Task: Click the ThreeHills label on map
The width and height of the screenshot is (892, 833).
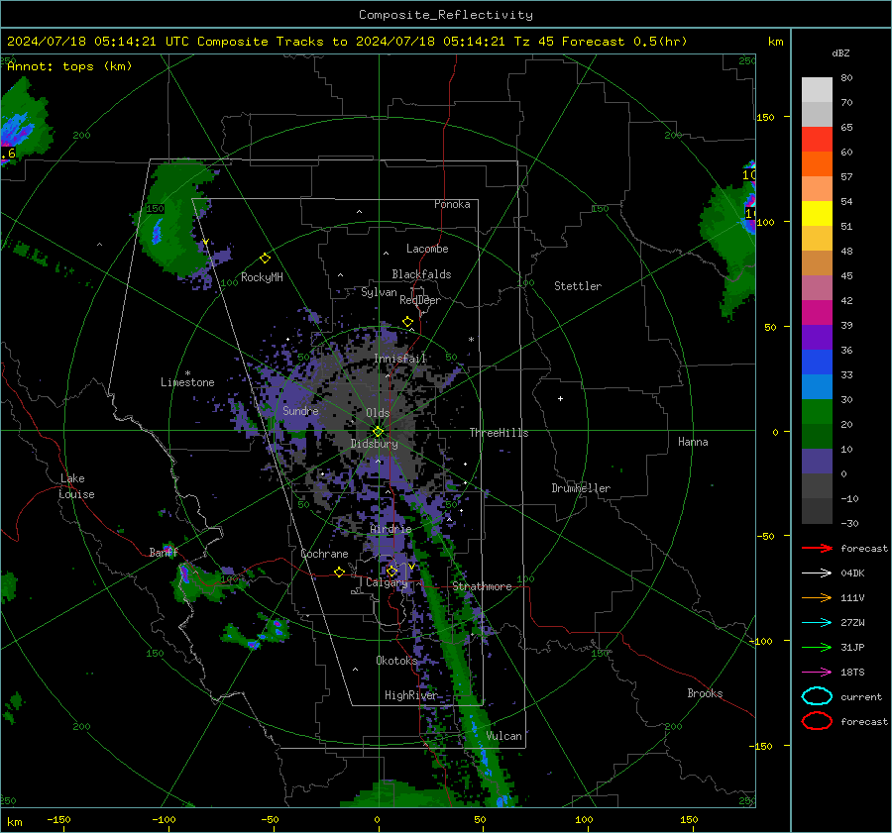Action: coord(499,433)
